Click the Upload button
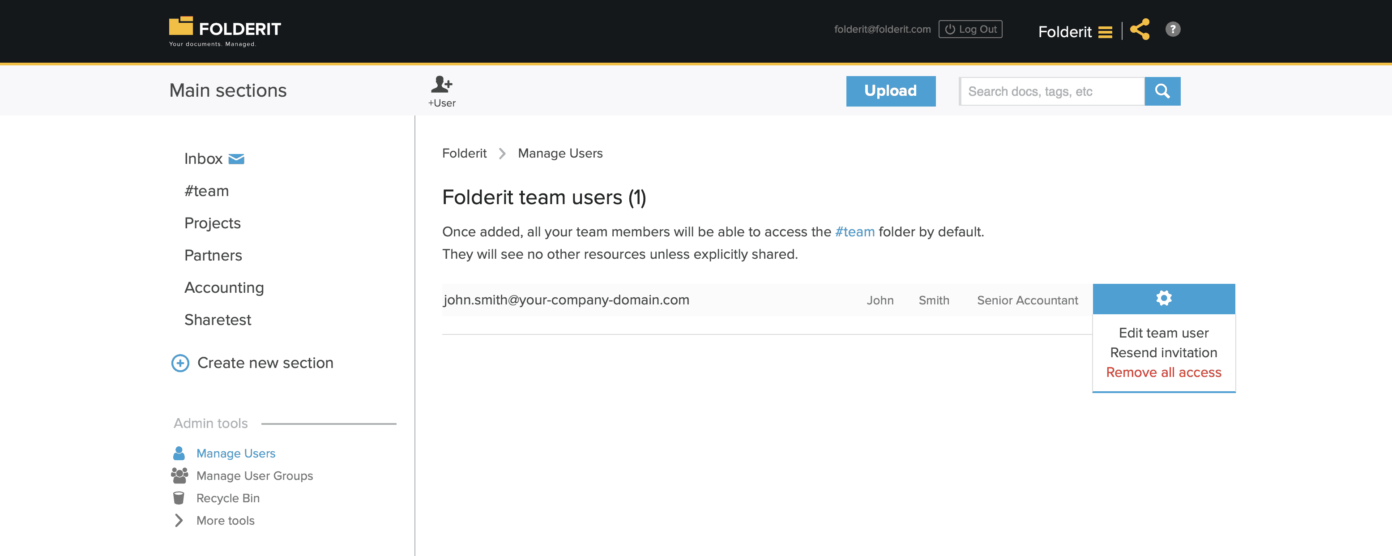1392x556 pixels. tap(891, 91)
